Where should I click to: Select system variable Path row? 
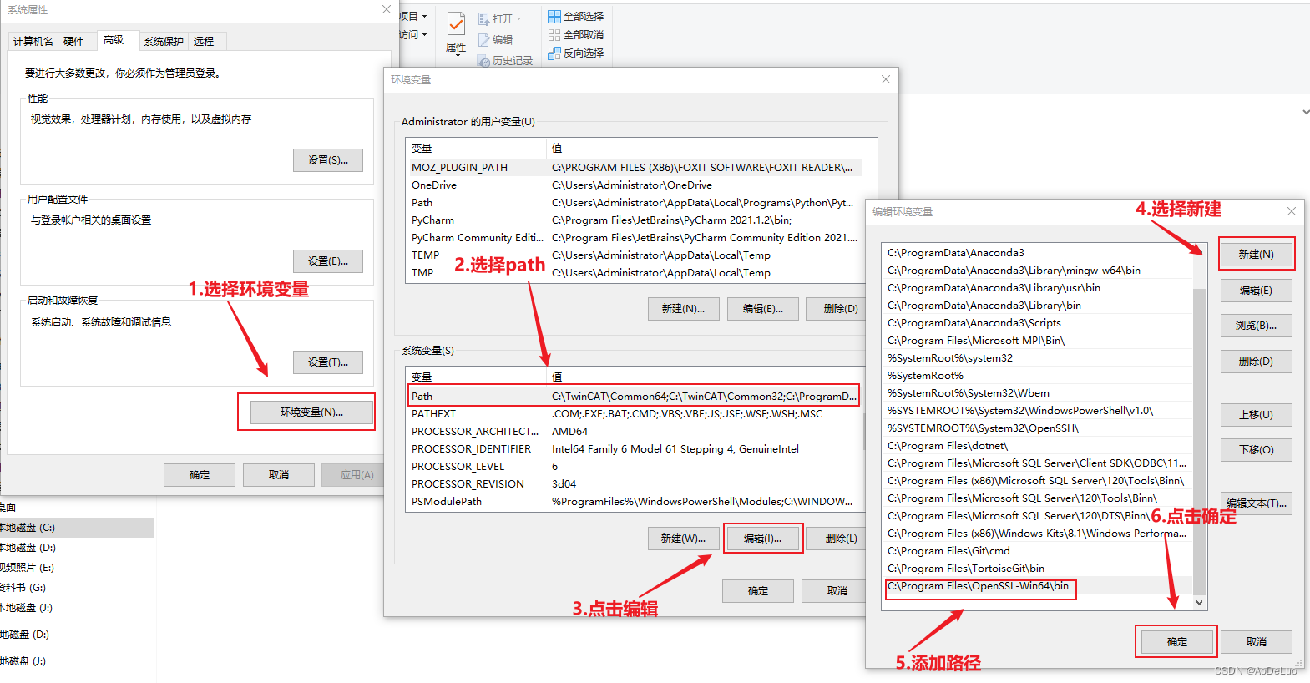[634, 397]
